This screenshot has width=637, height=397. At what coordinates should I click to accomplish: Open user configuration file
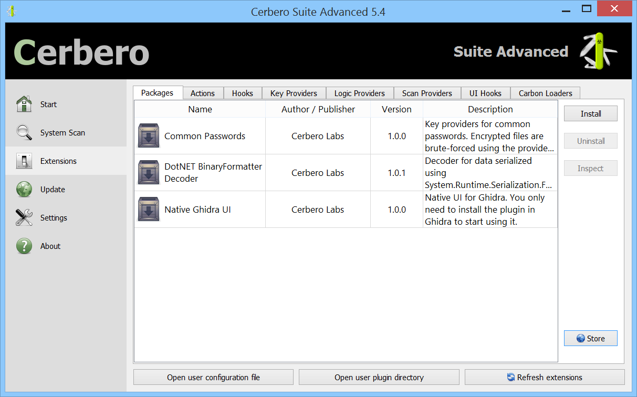(213, 377)
